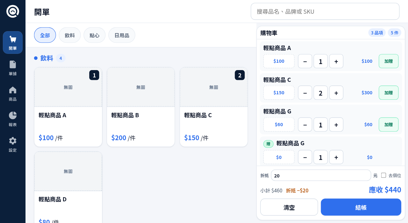Add 輕點商品 A product card
This screenshot has height=223, width=408.
coord(68,107)
